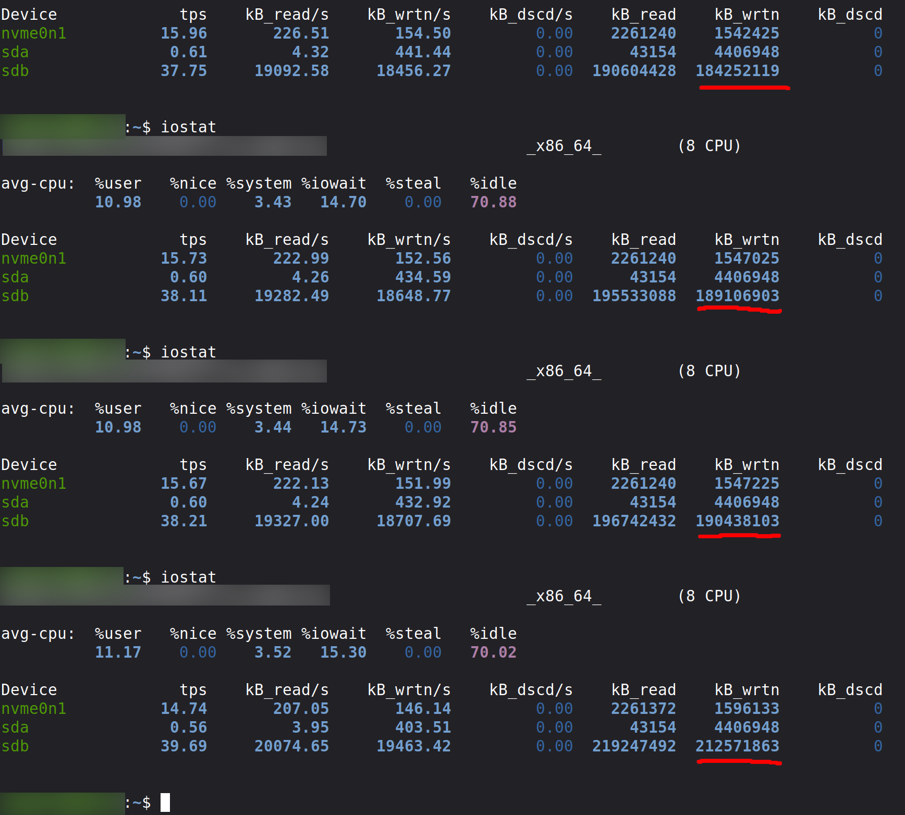Click the kB_wrtn/s value 154.50
The height and width of the screenshot is (815, 905).
[423, 33]
